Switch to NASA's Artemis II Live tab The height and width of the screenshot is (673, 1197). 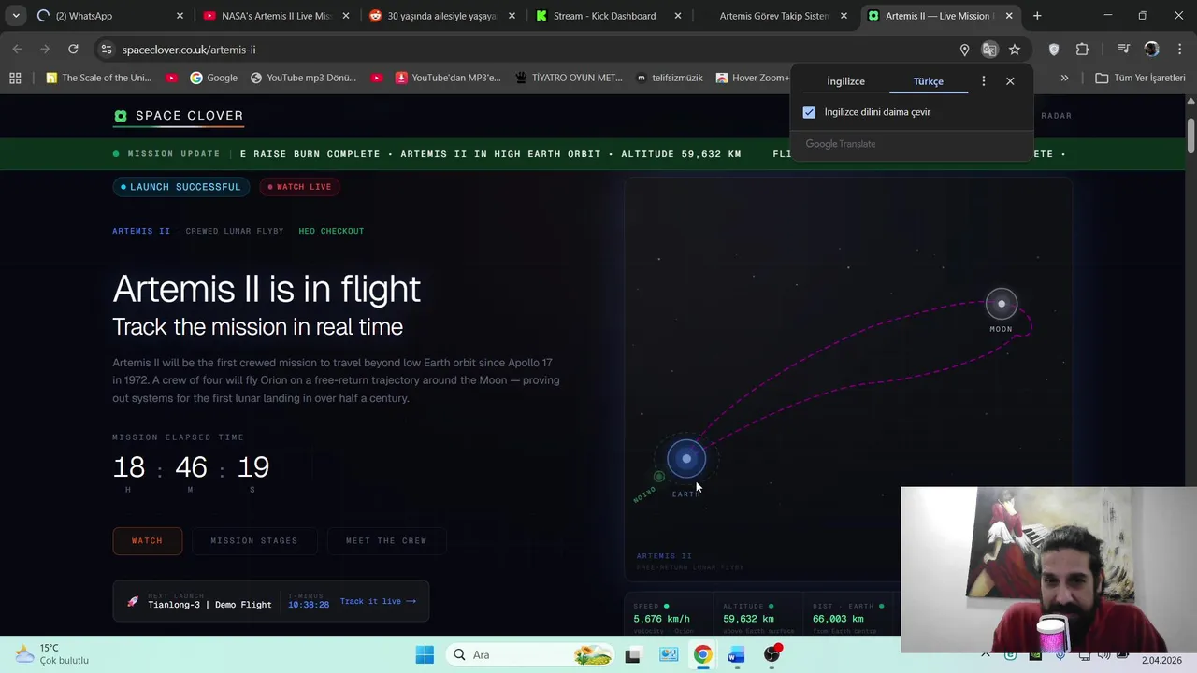coord(276,16)
